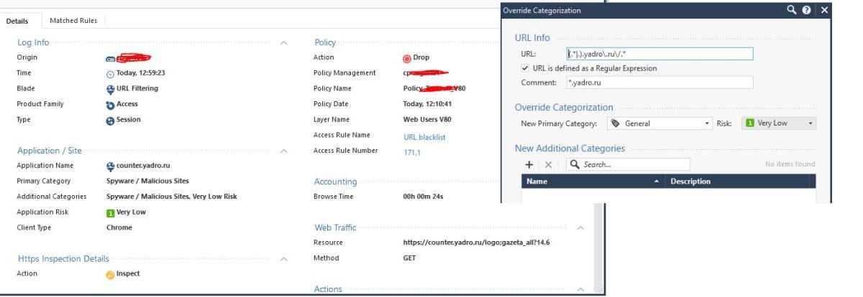Screen dimensions: 863x297
Task: Click the red Drop action icon
Action: [407, 58]
